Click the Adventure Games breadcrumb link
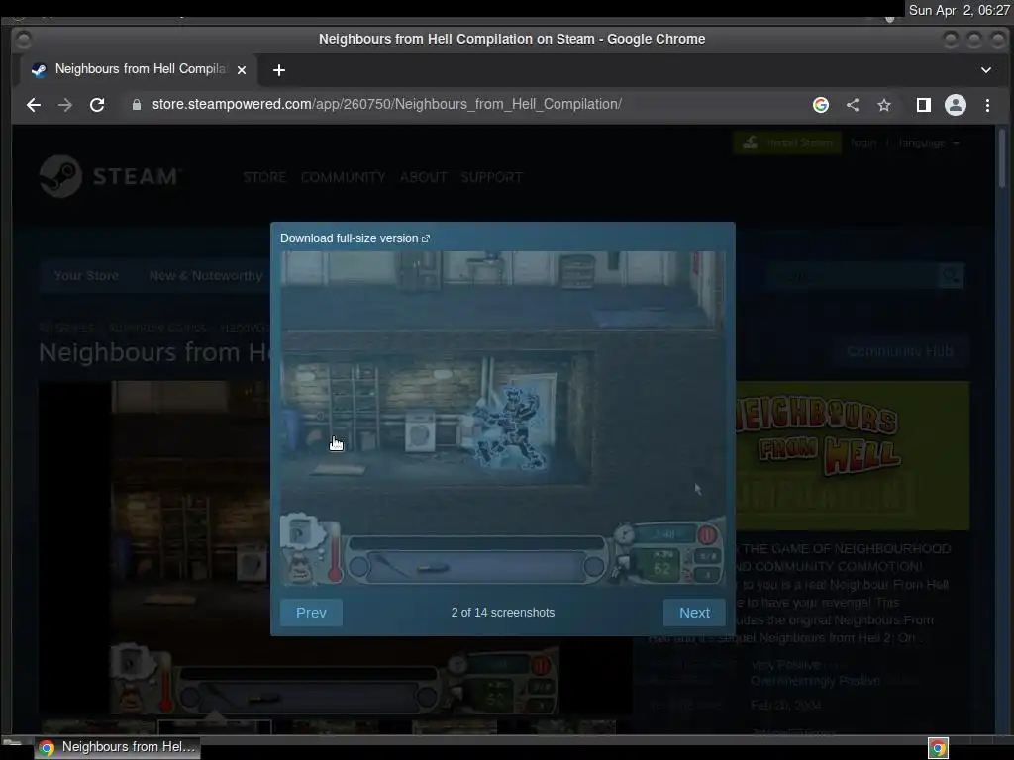 (x=156, y=328)
